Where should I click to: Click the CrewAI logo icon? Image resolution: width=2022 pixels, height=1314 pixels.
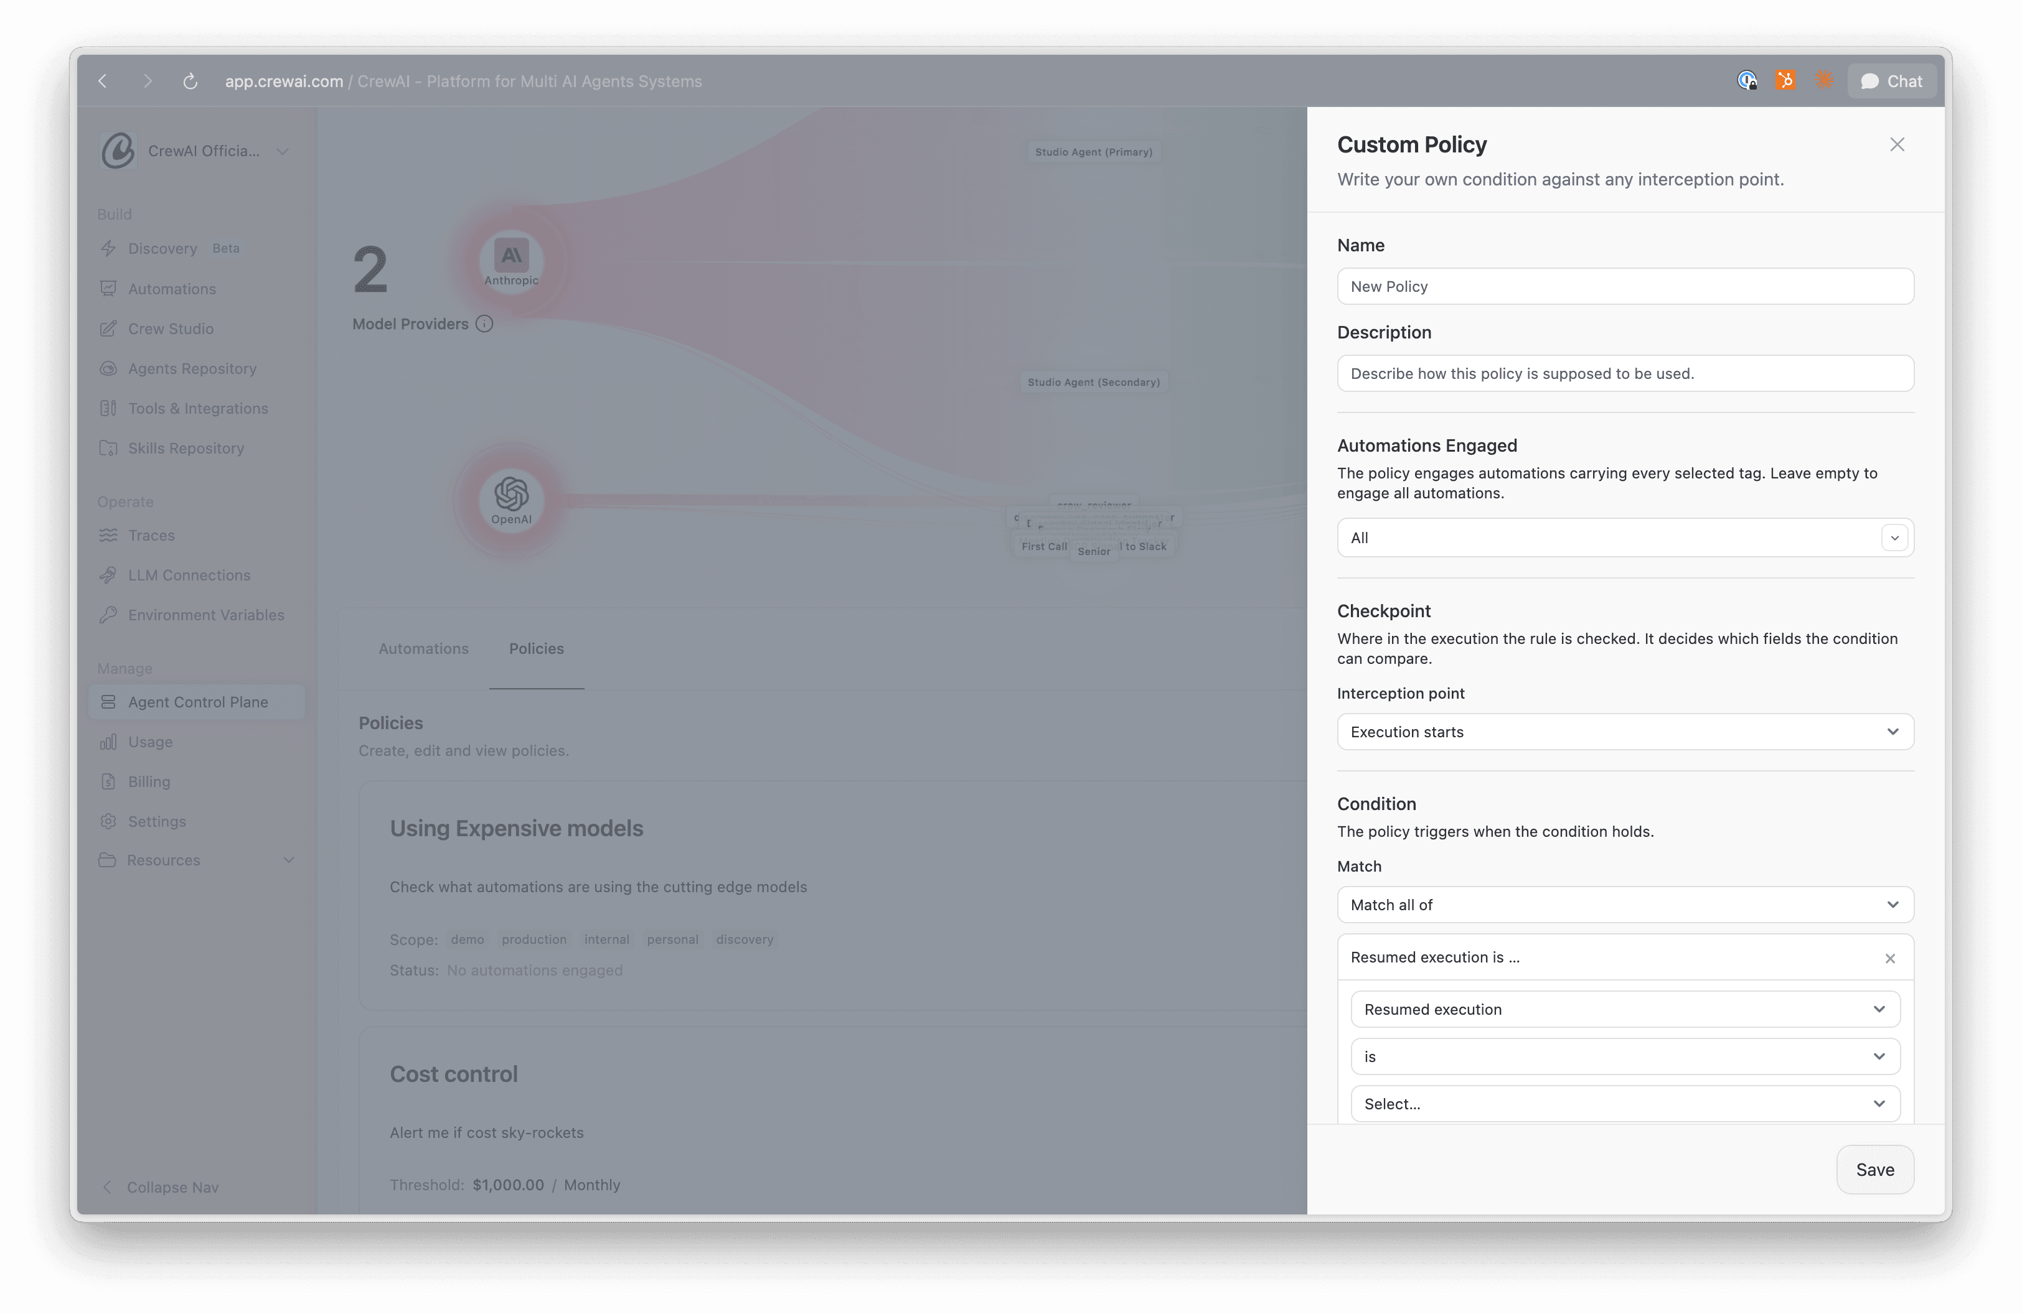point(118,150)
